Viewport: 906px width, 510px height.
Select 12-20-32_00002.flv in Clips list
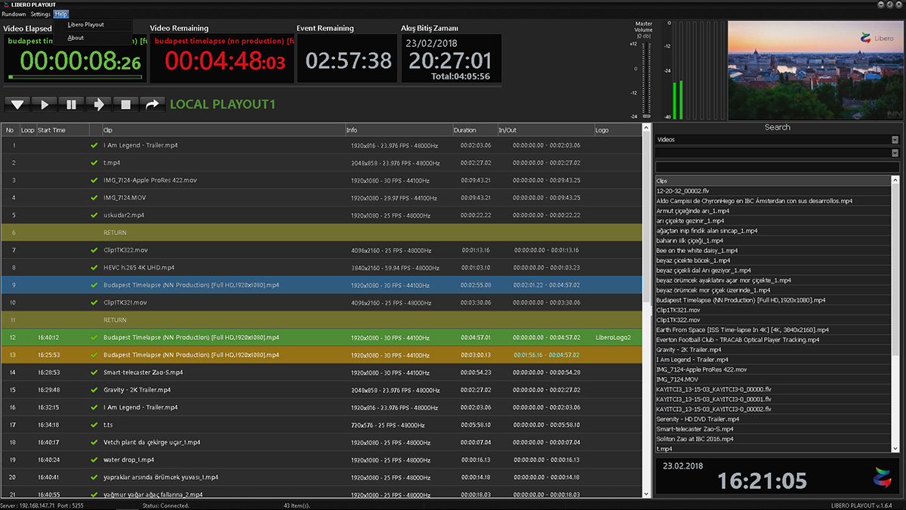773,191
